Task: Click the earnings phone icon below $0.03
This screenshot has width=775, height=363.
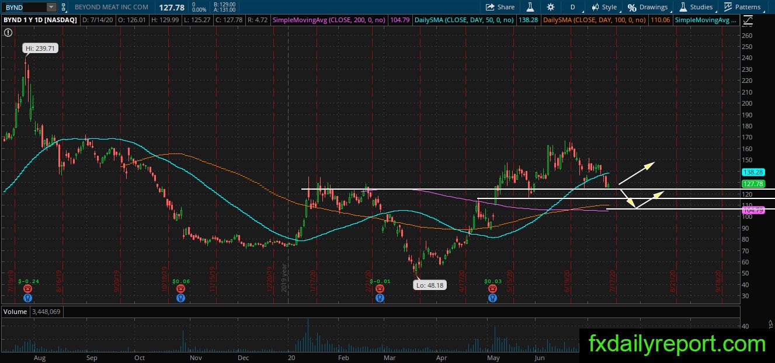Action: click(493, 289)
